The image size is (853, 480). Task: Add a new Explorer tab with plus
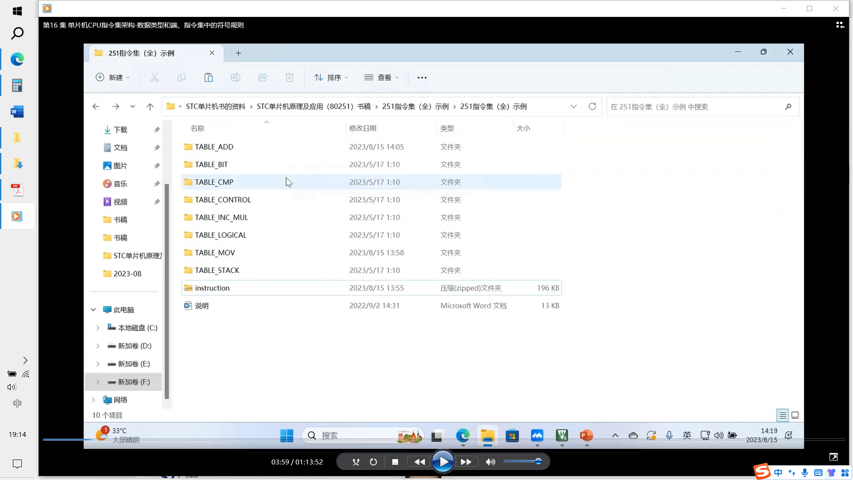(239, 53)
